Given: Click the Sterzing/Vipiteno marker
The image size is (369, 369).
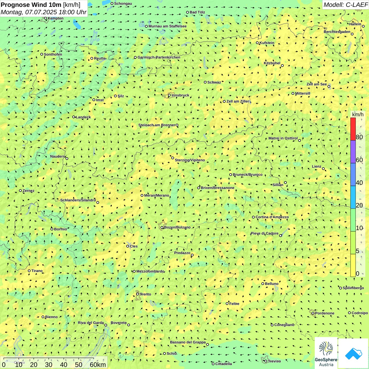Looking at the screenshot, I should point(173,158).
